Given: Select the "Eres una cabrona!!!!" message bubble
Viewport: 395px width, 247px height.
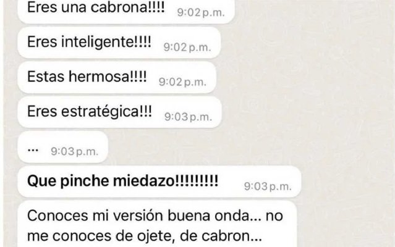Looking at the screenshot, I should (x=126, y=11).
